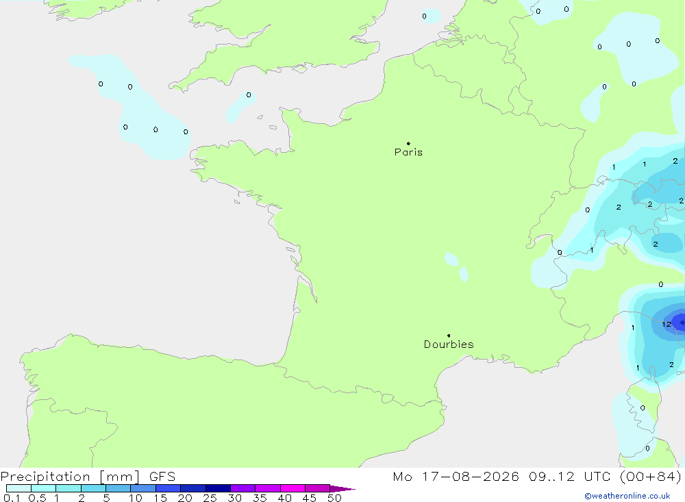Image resolution: width=685 pixels, height=502 pixels.
Task: Select the 15–20 mm legend color swatch
Action: point(169,488)
